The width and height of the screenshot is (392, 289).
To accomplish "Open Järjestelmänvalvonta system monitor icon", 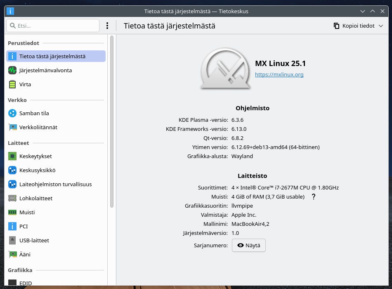I will (12, 70).
